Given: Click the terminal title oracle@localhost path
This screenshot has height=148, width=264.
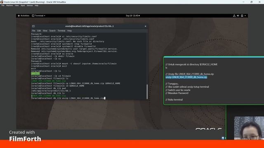Looking at the screenshot, I should coord(90,26).
